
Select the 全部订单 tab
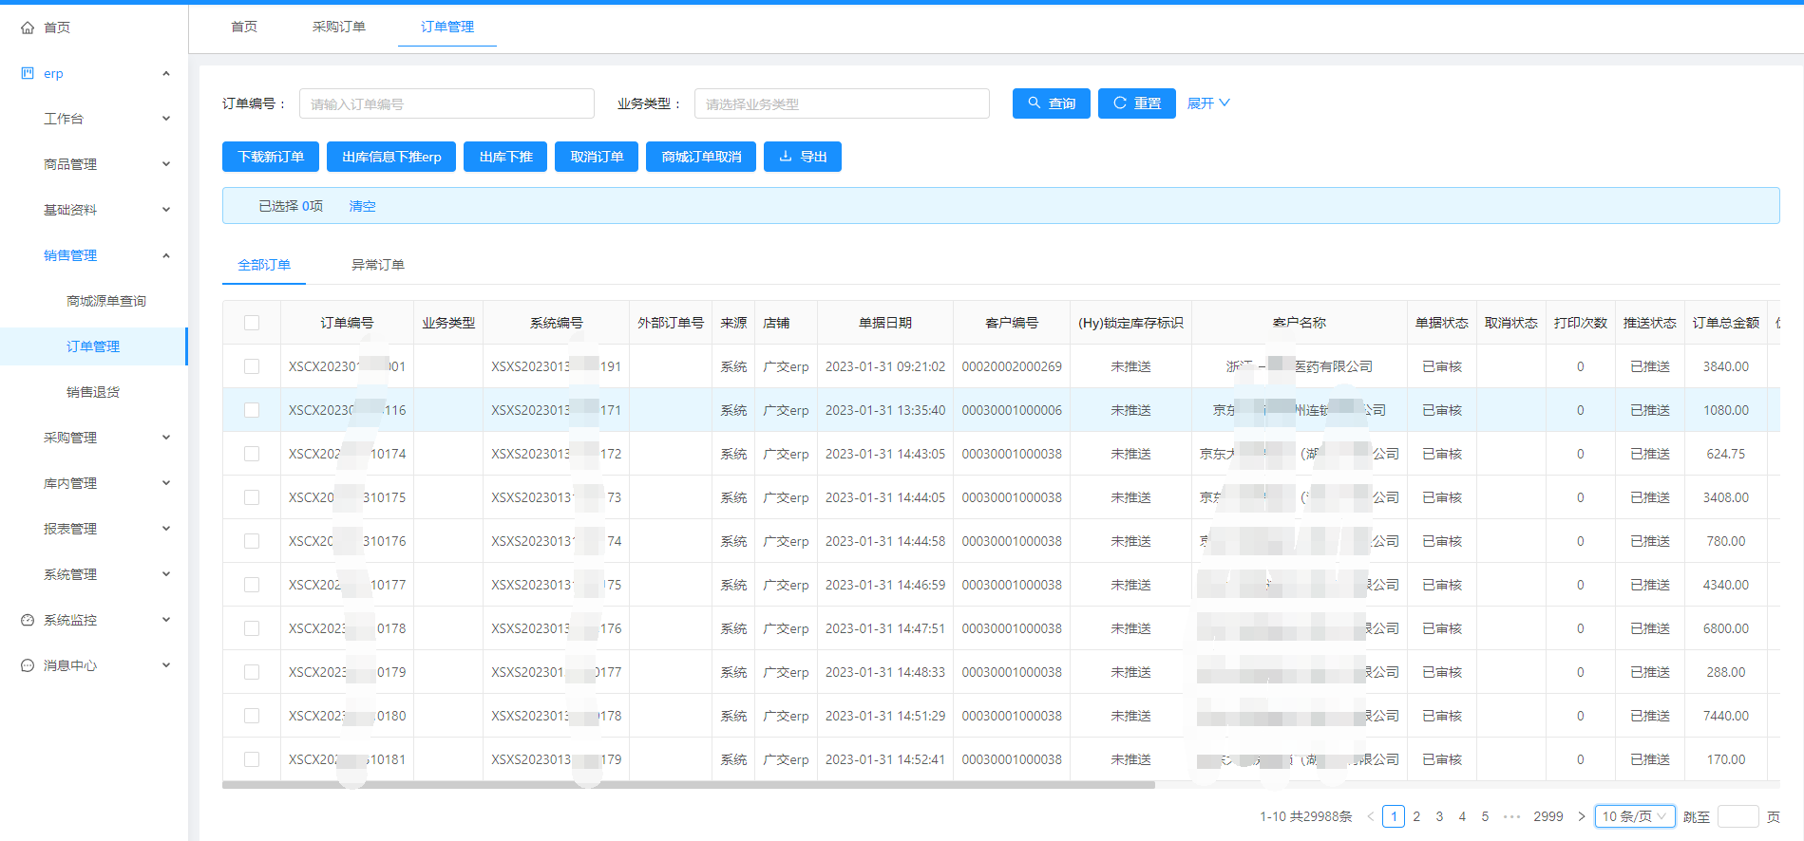click(x=264, y=265)
